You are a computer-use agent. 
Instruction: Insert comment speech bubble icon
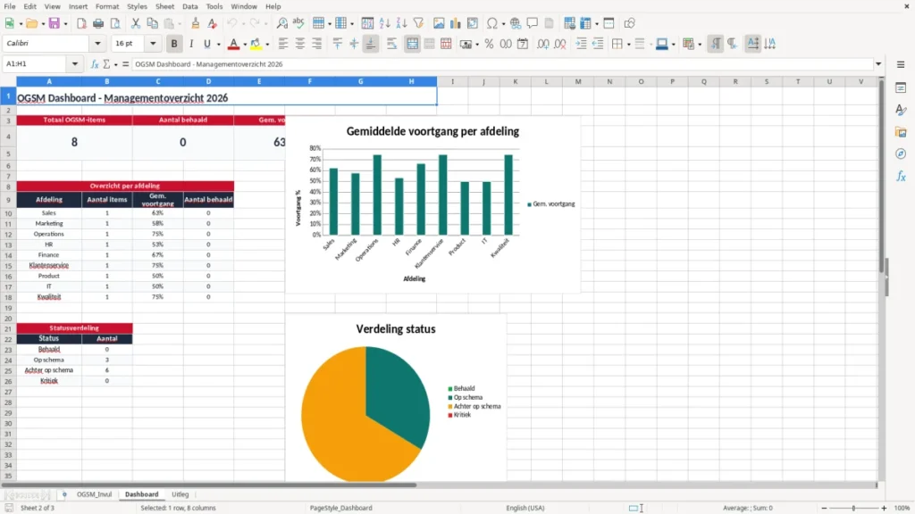533,23
